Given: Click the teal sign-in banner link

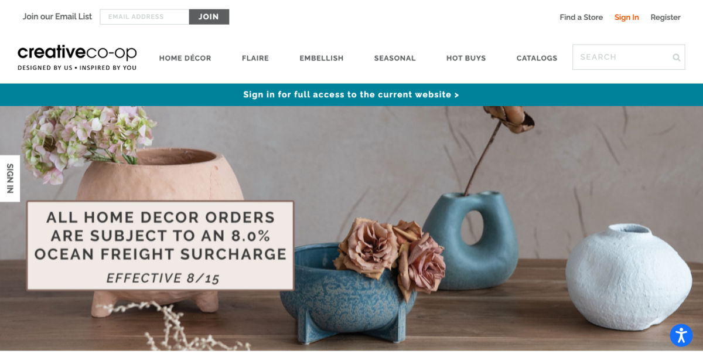Looking at the screenshot, I should click(351, 94).
